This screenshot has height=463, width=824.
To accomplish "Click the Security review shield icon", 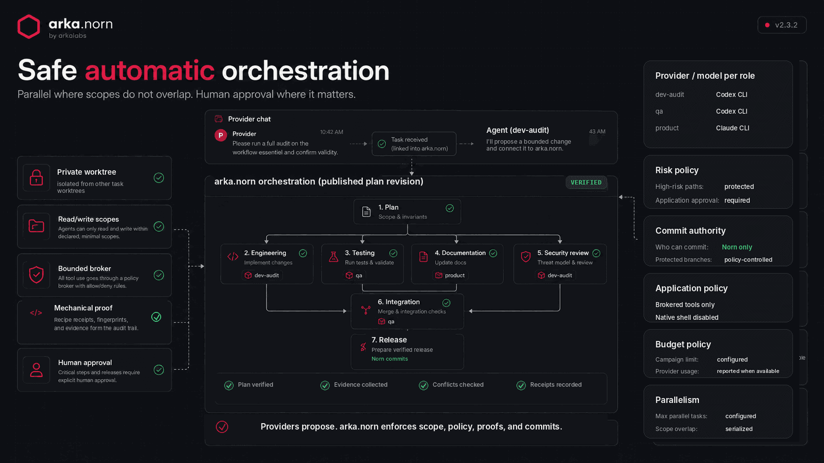I will 526,256.
